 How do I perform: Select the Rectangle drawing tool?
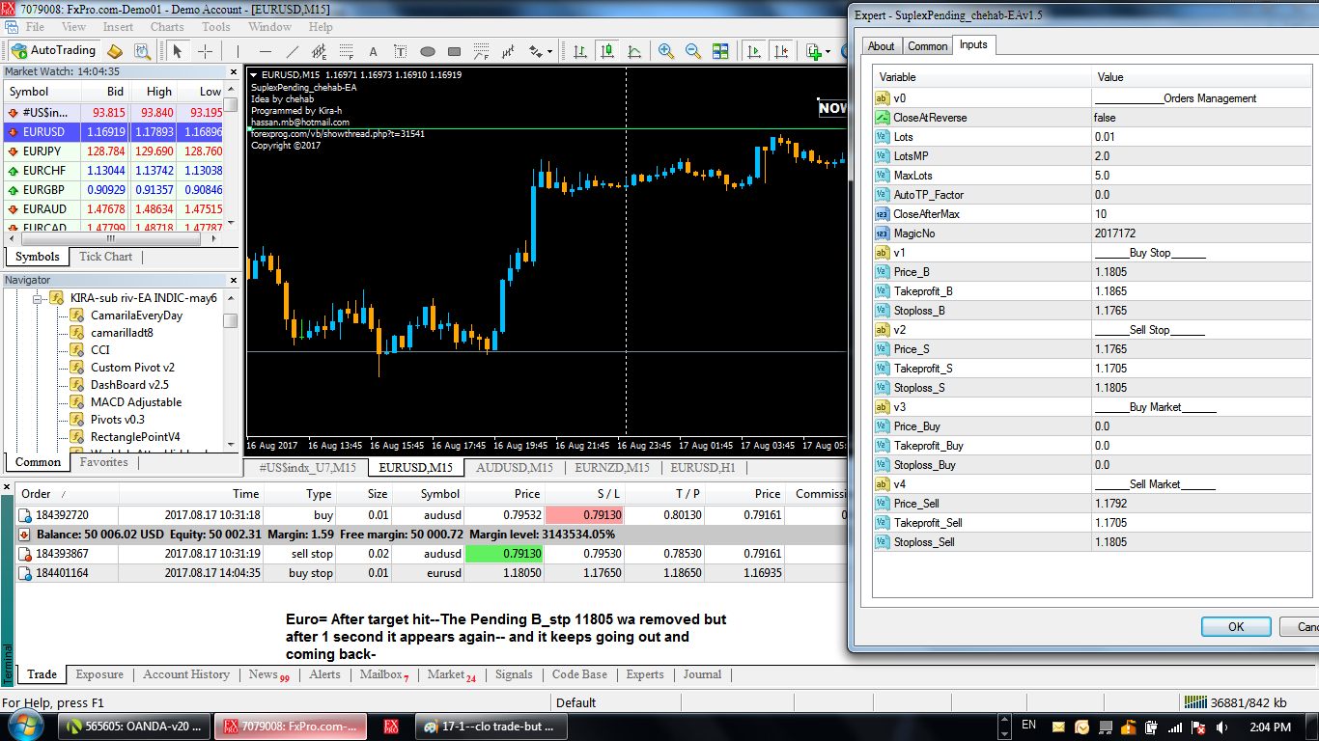coord(455,51)
